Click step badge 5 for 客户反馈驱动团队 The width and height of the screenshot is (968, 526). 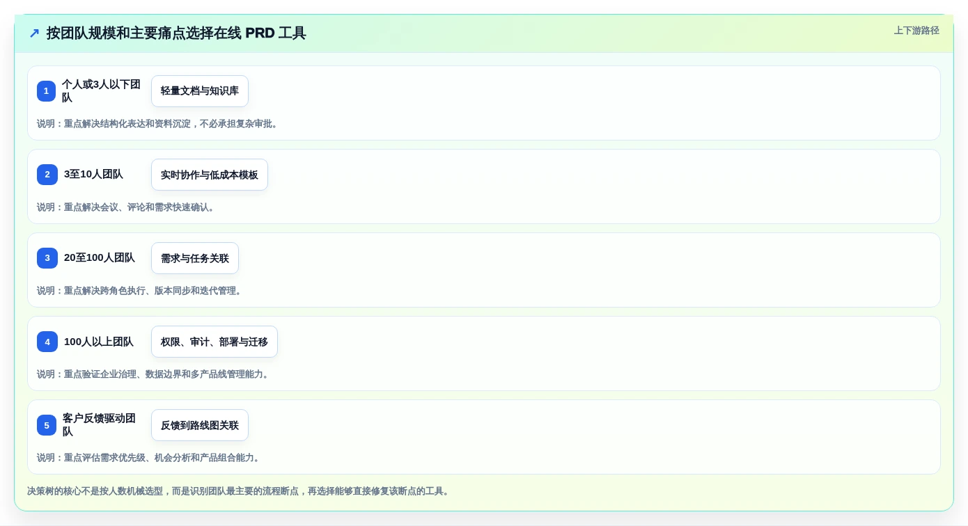pos(47,425)
